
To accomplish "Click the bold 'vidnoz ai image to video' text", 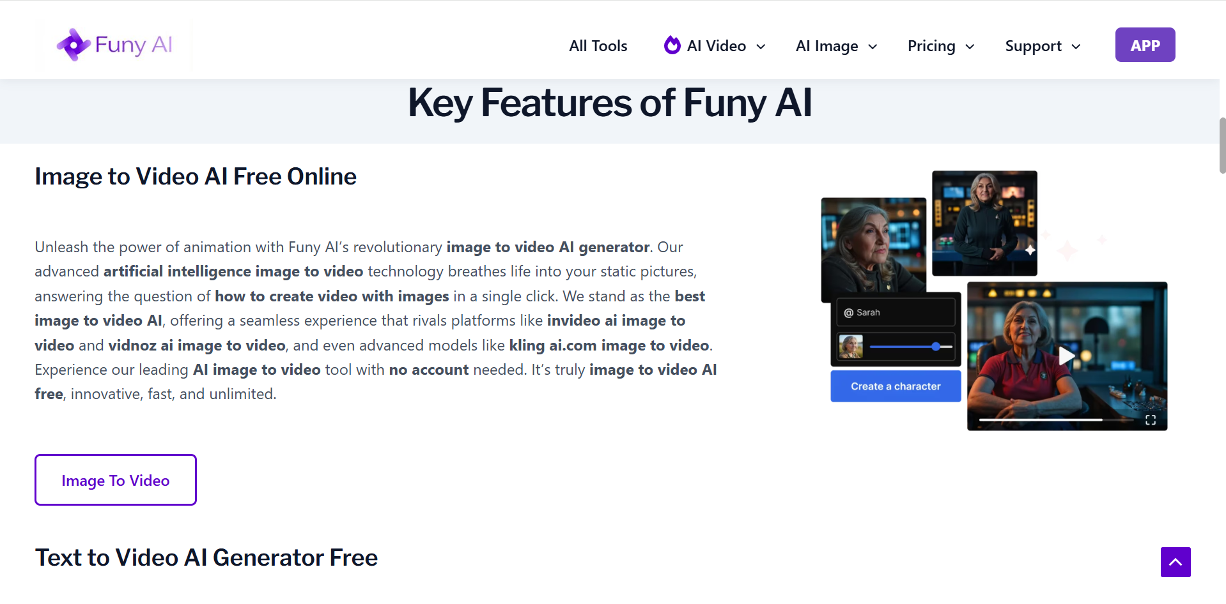I will point(197,345).
